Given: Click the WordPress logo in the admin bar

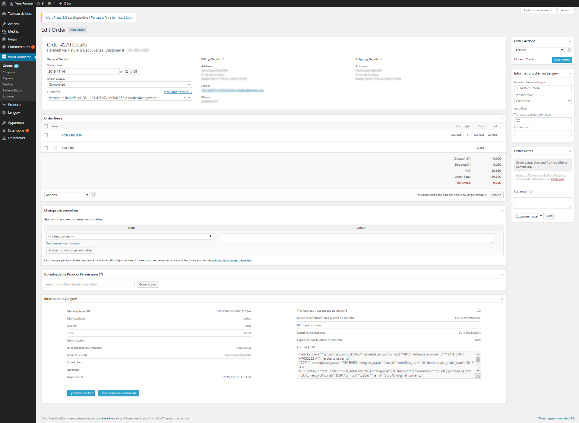Looking at the screenshot, I should pos(4,4).
